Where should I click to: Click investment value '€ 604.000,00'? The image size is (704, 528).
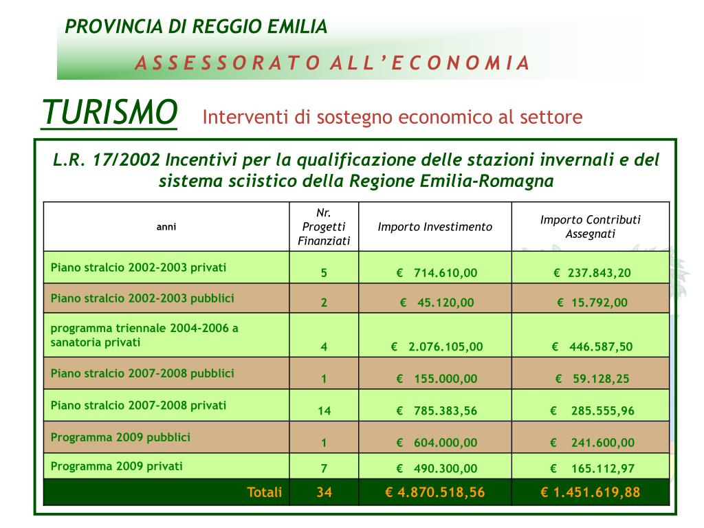coord(437,442)
